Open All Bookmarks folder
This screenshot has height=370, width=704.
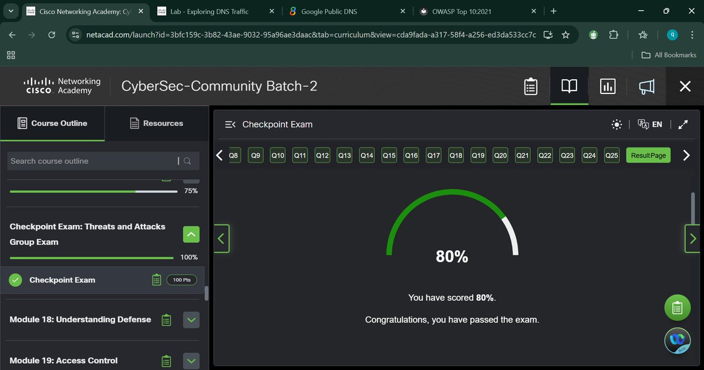669,55
